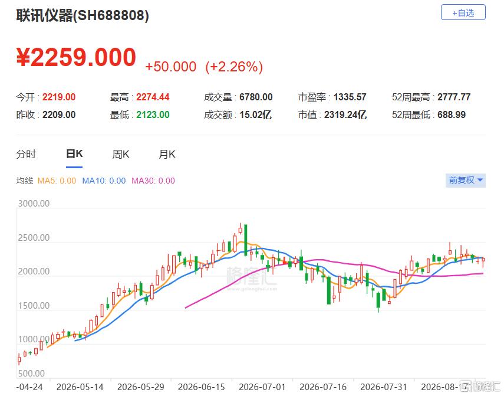The height and width of the screenshot is (396, 504).
Task: Click the 前复权 dropdown arrow
Action: click(x=480, y=180)
